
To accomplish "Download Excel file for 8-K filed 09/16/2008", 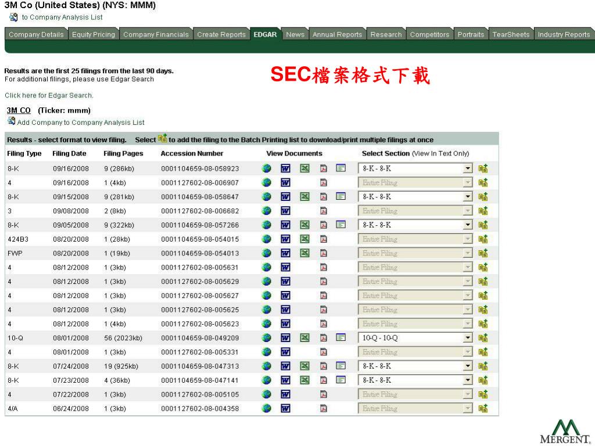I will pos(304,168).
